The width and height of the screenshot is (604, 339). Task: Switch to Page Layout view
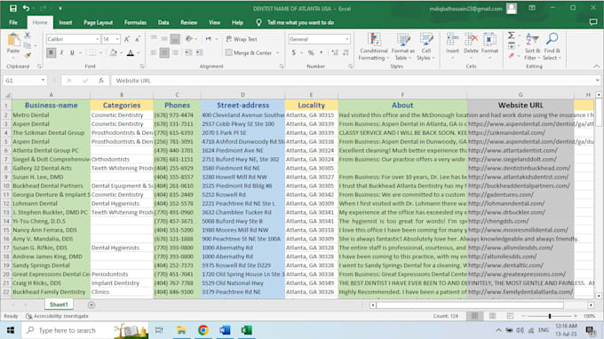point(492,316)
